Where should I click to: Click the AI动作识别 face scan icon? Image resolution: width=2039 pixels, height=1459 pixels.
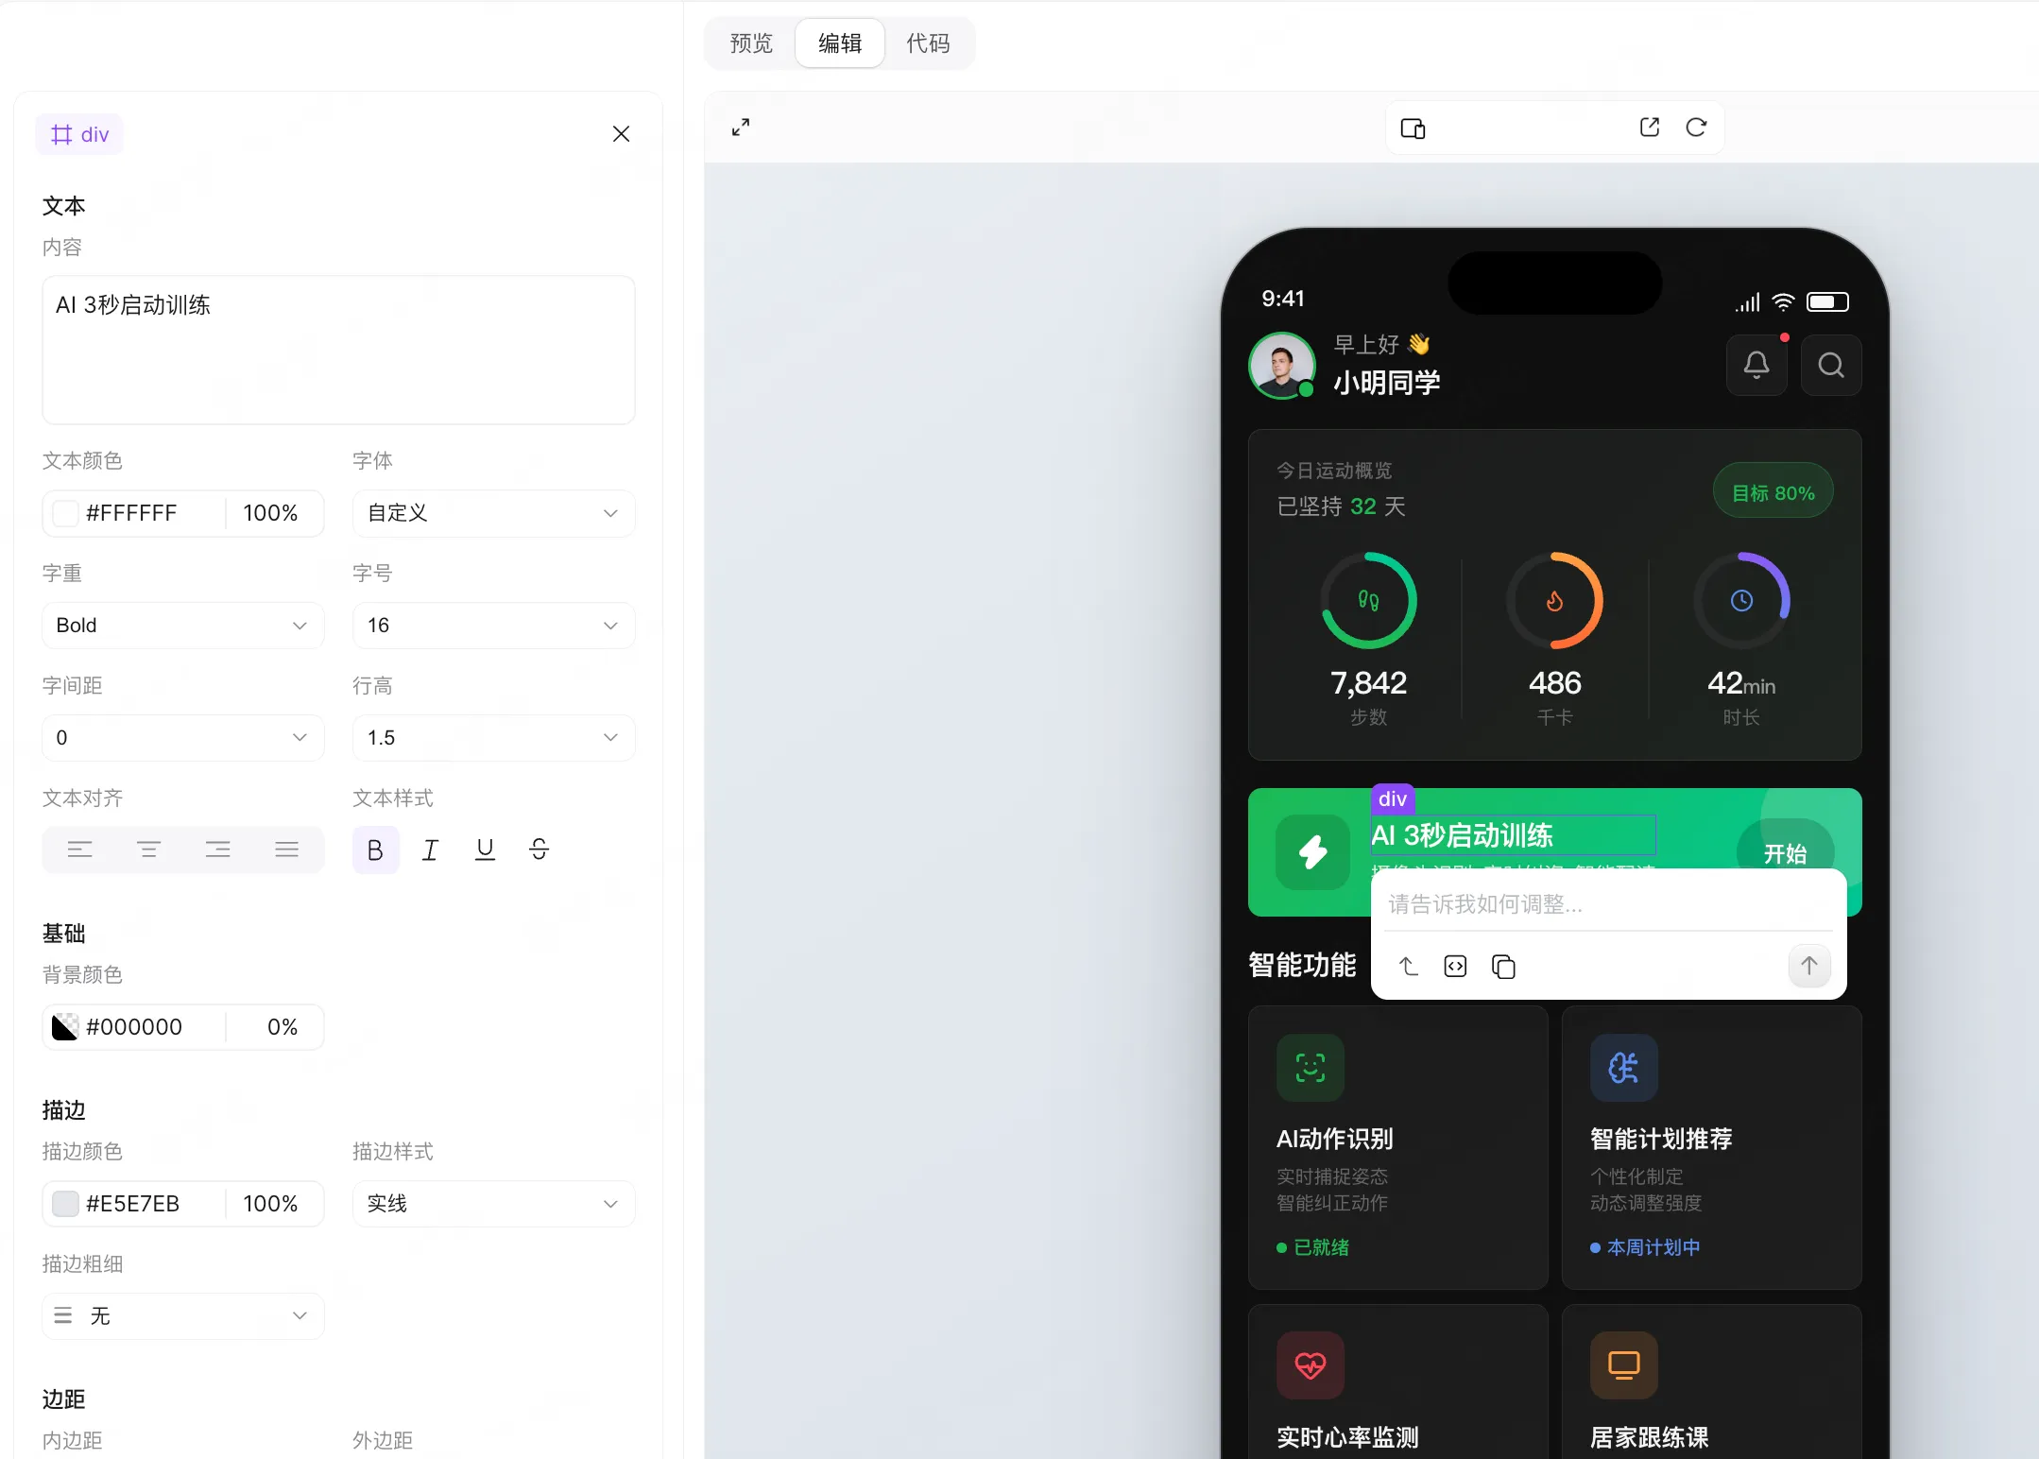point(1311,1068)
